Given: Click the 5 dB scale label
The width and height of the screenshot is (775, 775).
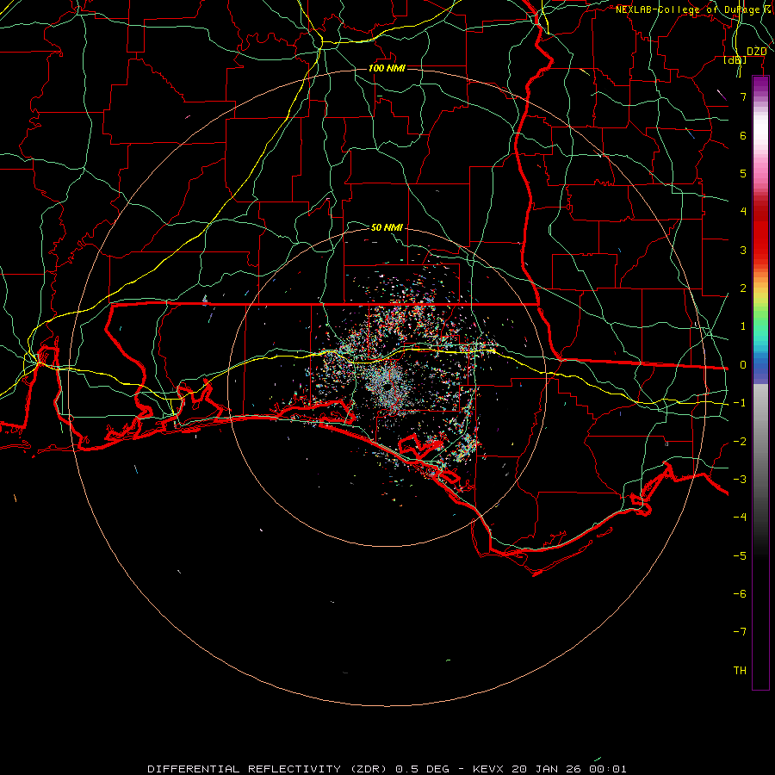Looking at the screenshot, I should click(743, 173).
